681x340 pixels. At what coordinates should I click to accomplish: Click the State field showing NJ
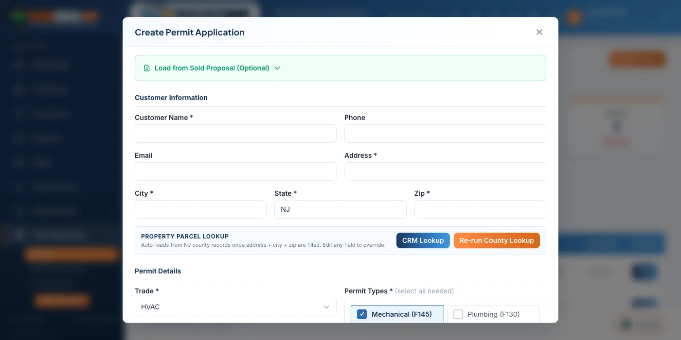click(x=340, y=209)
